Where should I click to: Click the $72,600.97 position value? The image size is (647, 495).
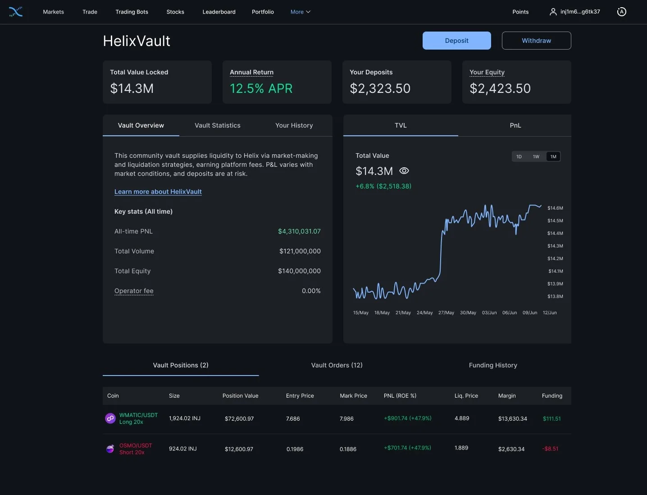(x=239, y=419)
